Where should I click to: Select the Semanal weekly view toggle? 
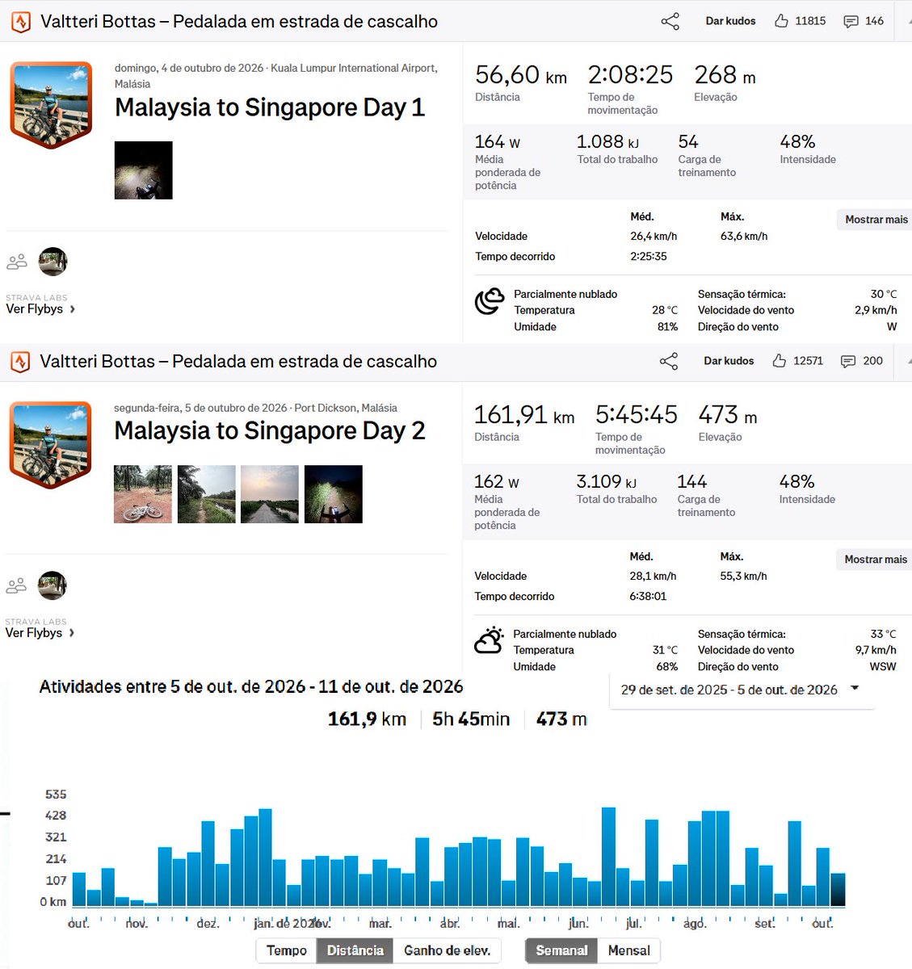562,950
